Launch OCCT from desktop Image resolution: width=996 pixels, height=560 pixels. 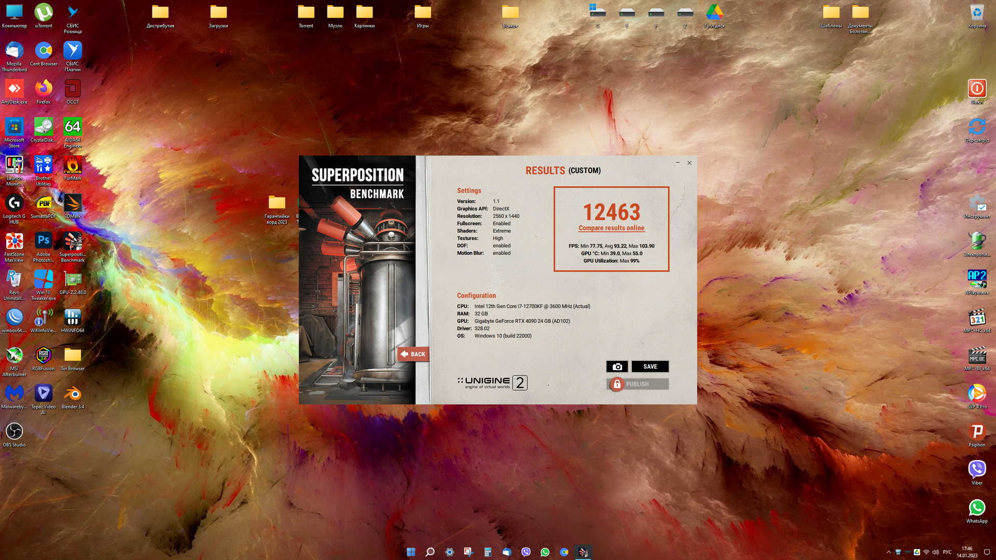point(73,89)
